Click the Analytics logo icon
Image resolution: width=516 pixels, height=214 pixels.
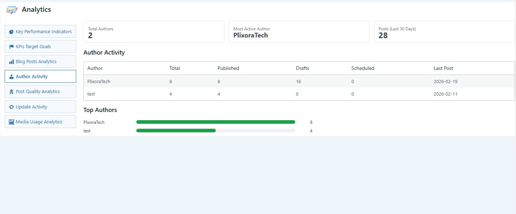click(x=11, y=10)
